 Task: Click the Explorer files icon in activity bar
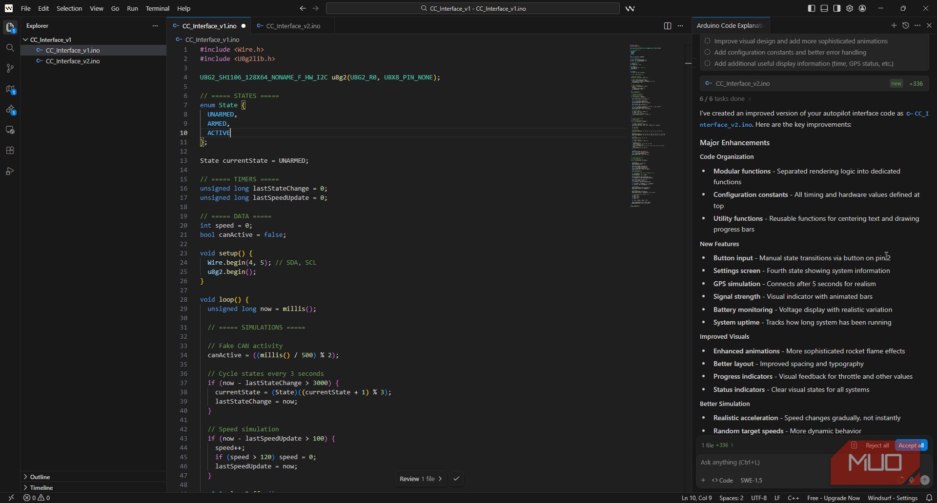click(10, 27)
